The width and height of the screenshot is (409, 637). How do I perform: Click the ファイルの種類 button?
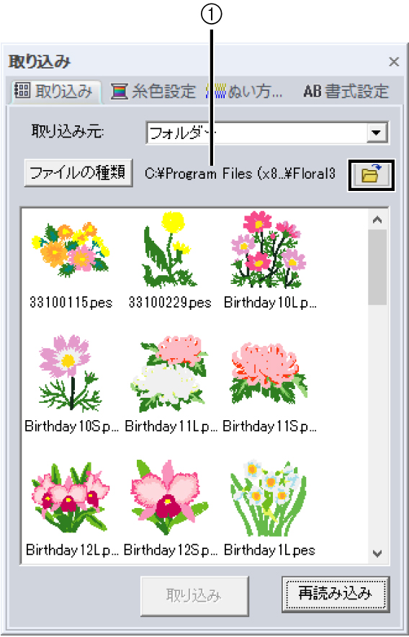point(78,174)
